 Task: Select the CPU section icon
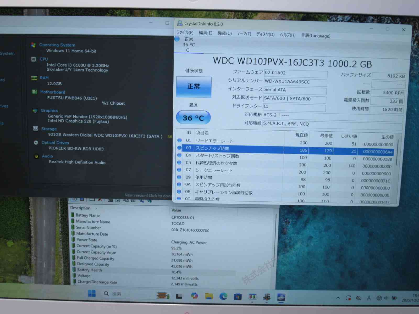pyautogui.click(x=34, y=59)
